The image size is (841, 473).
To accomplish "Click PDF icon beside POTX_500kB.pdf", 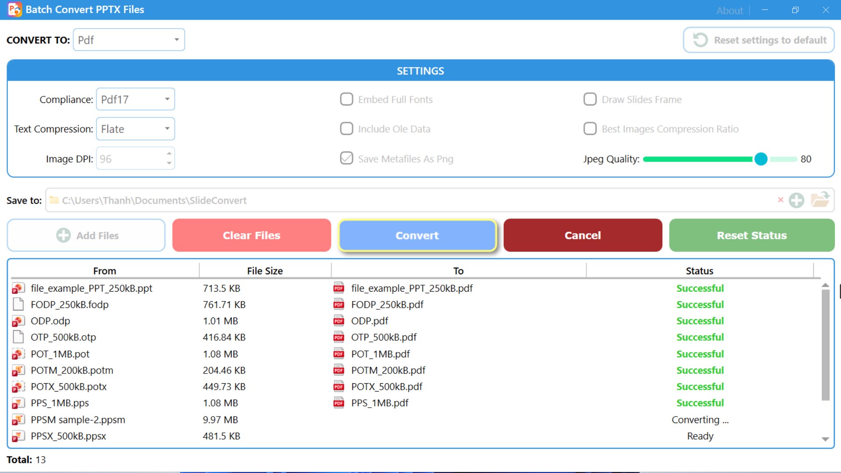I will coord(339,387).
